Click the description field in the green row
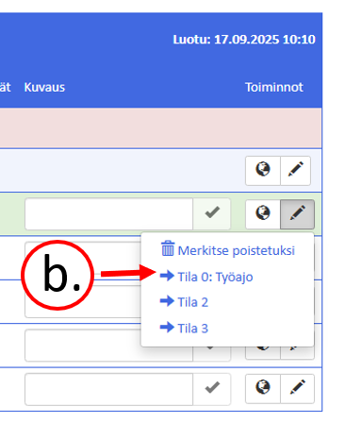345x423 pixels. [x=108, y=213]
